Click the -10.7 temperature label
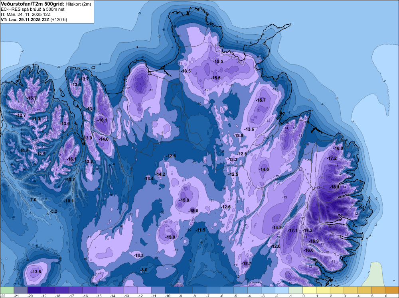Viewport: 399px width, 298px height. tap(70, 179)
